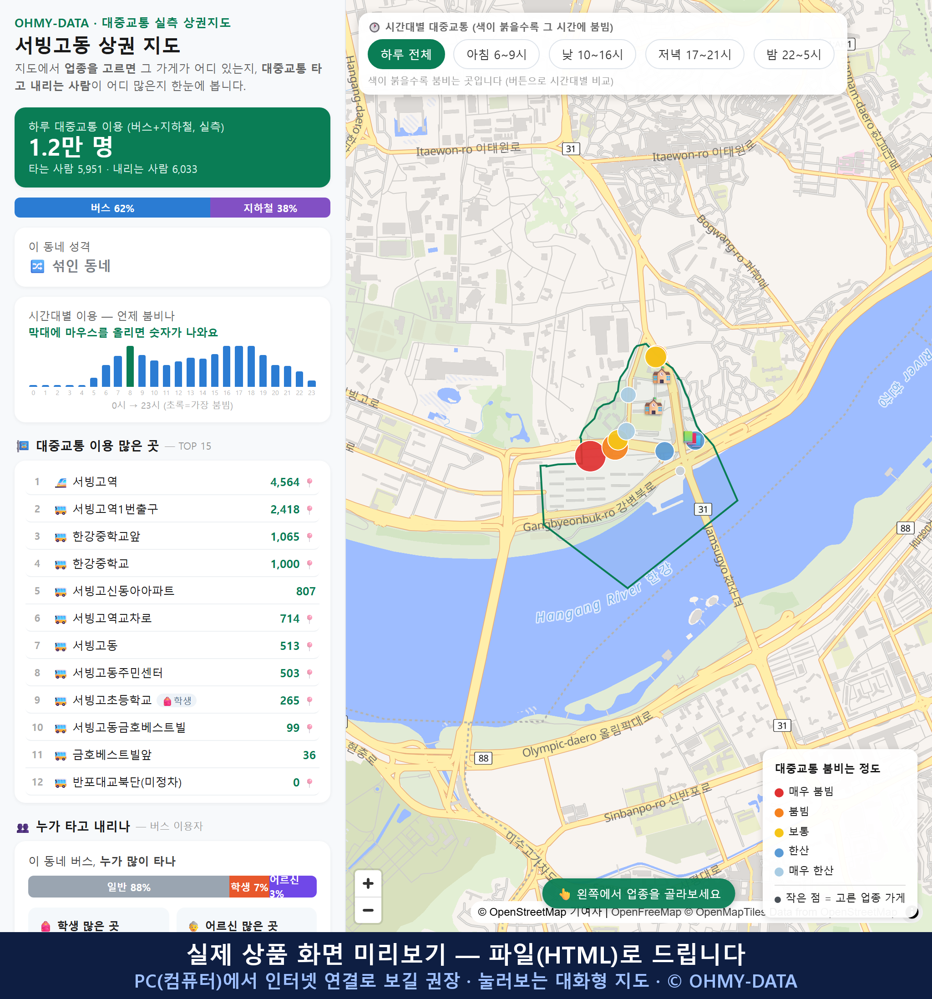Click the clock icon in the time filter panel
This screenshot has width=932, height=999.
375,27
